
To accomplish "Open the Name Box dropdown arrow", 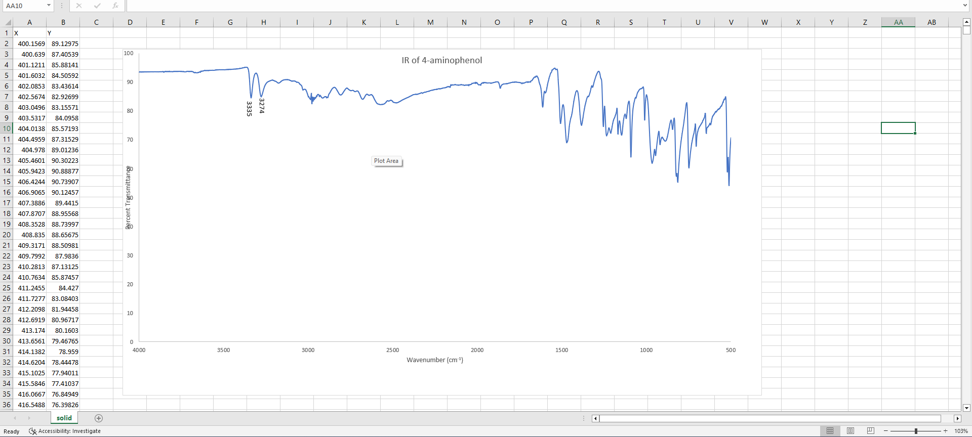I will (49, 6).
